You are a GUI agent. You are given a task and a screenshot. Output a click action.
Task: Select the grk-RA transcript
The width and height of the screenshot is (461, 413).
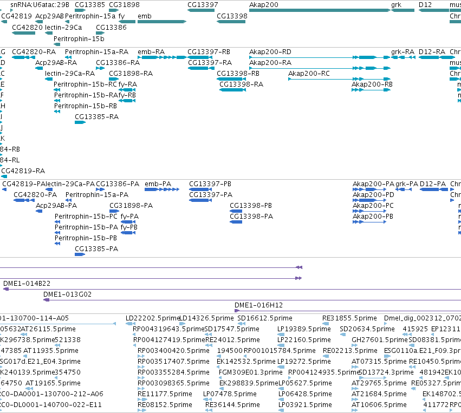(404, 57)
